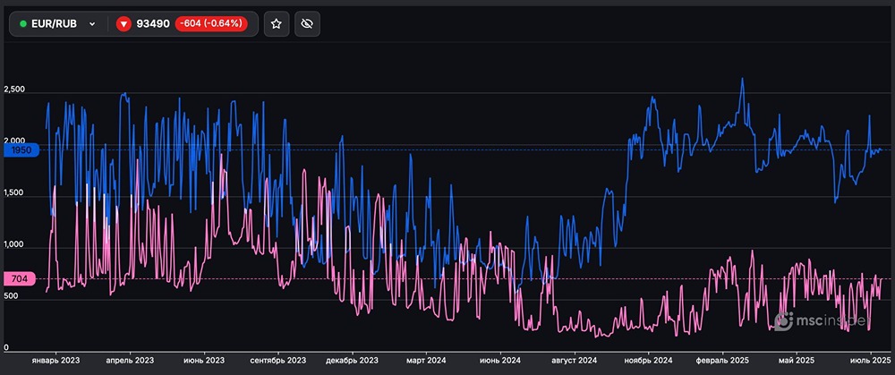Click the green status dot beside EUR/RUB

pos(23,24)
